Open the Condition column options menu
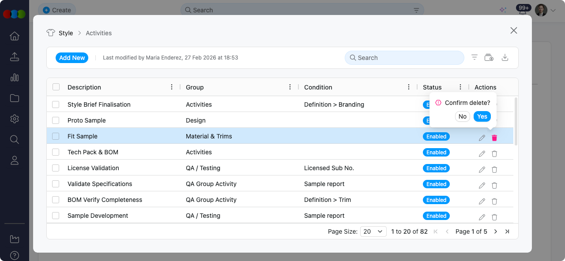Viewport: 565px width, 261px height. (x=409, y=87)
